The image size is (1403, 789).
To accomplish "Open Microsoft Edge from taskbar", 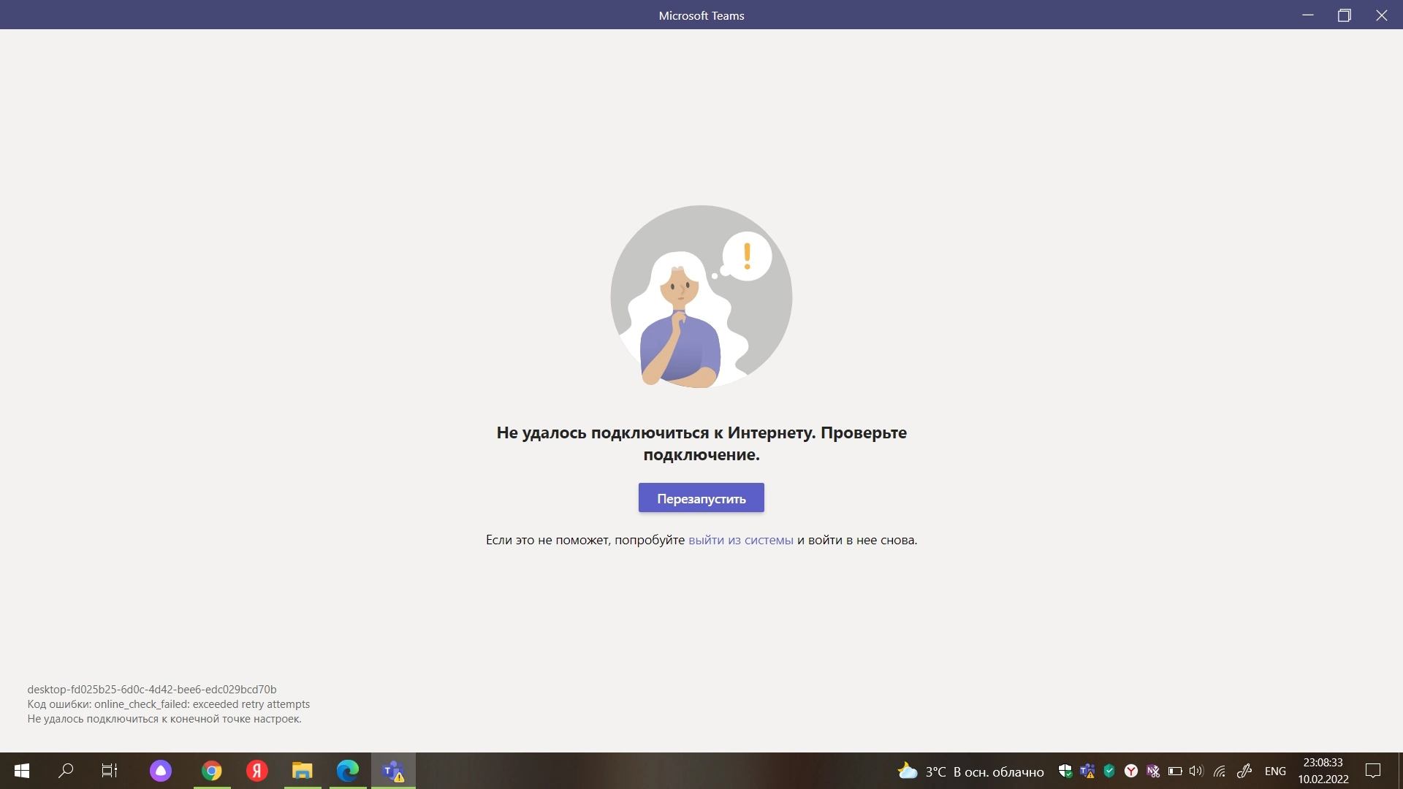I will tap(348, 771).
